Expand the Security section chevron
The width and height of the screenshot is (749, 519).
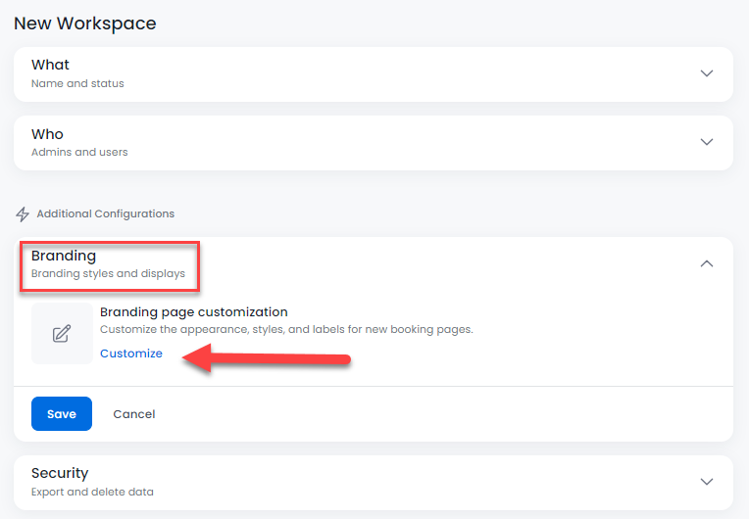(x=707, y=482)
